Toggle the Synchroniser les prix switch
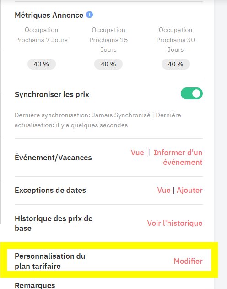Screen dimensions: 227x289 click(x=192, y=93)
